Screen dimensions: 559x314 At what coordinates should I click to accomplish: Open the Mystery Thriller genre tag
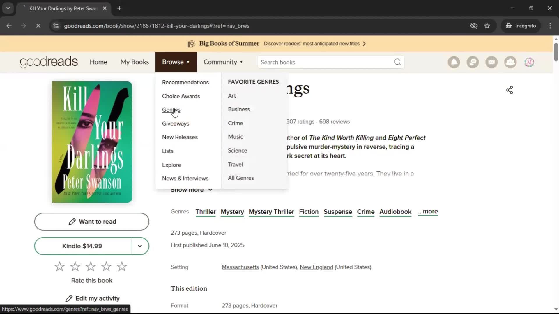pos(271,212)
